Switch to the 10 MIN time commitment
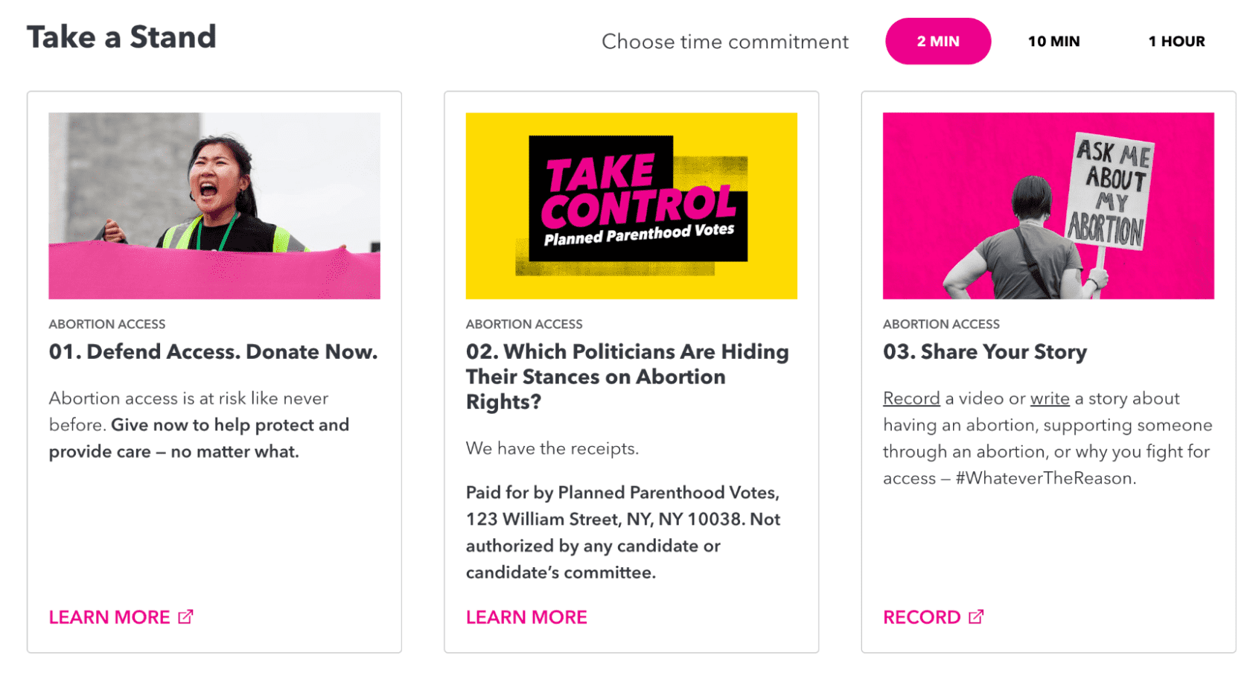The width and height of the screenshot is (1250, 673). click(1053, 41)
